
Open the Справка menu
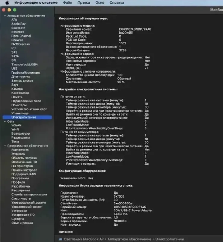[x=117, y=2]
